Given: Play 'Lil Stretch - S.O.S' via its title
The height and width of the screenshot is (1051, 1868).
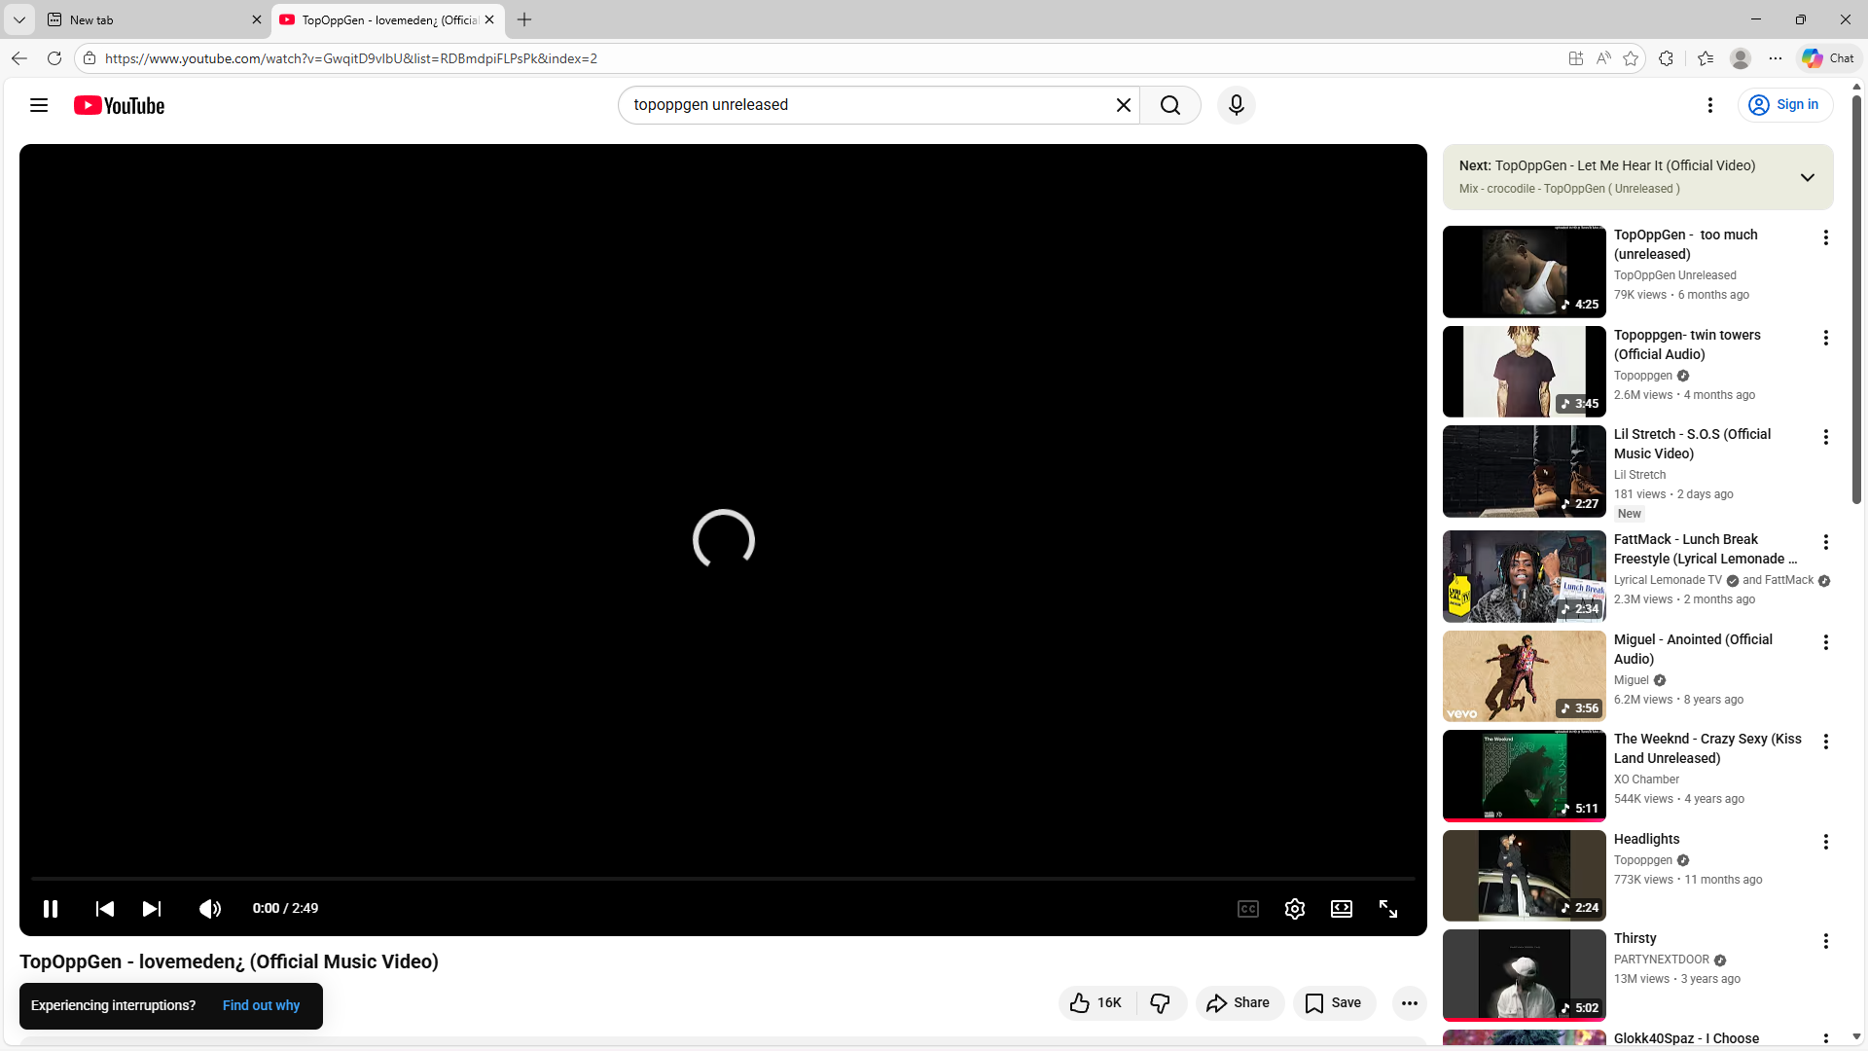Looking at the screenshot, I should [1692, 444].
